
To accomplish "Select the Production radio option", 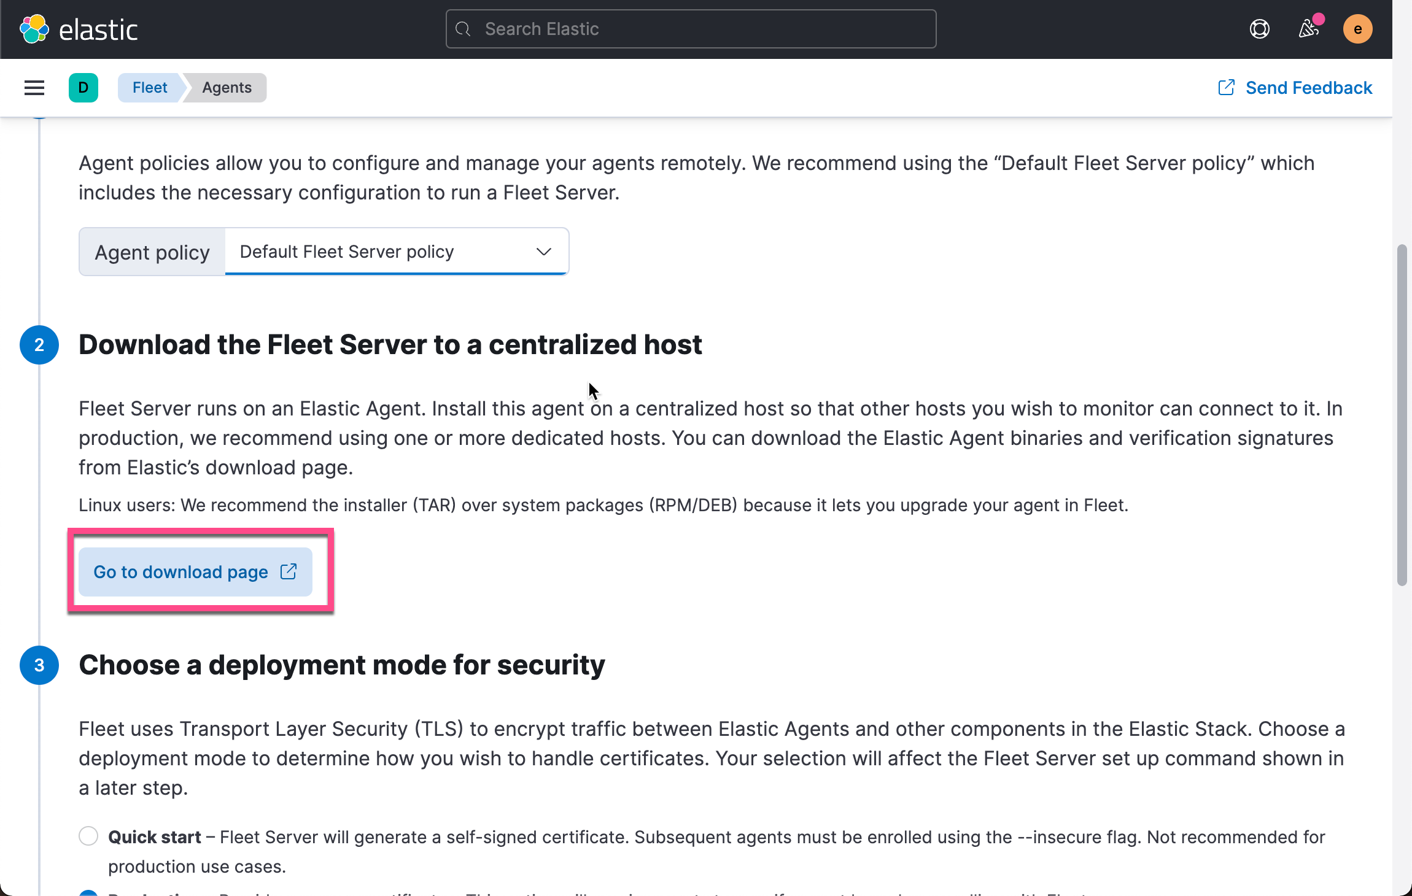I will (88, 892).
